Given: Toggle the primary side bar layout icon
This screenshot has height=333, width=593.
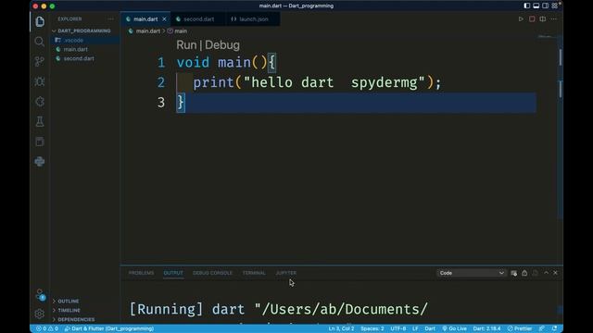Looking at the screenshot, I should click(x=527, y=6).
